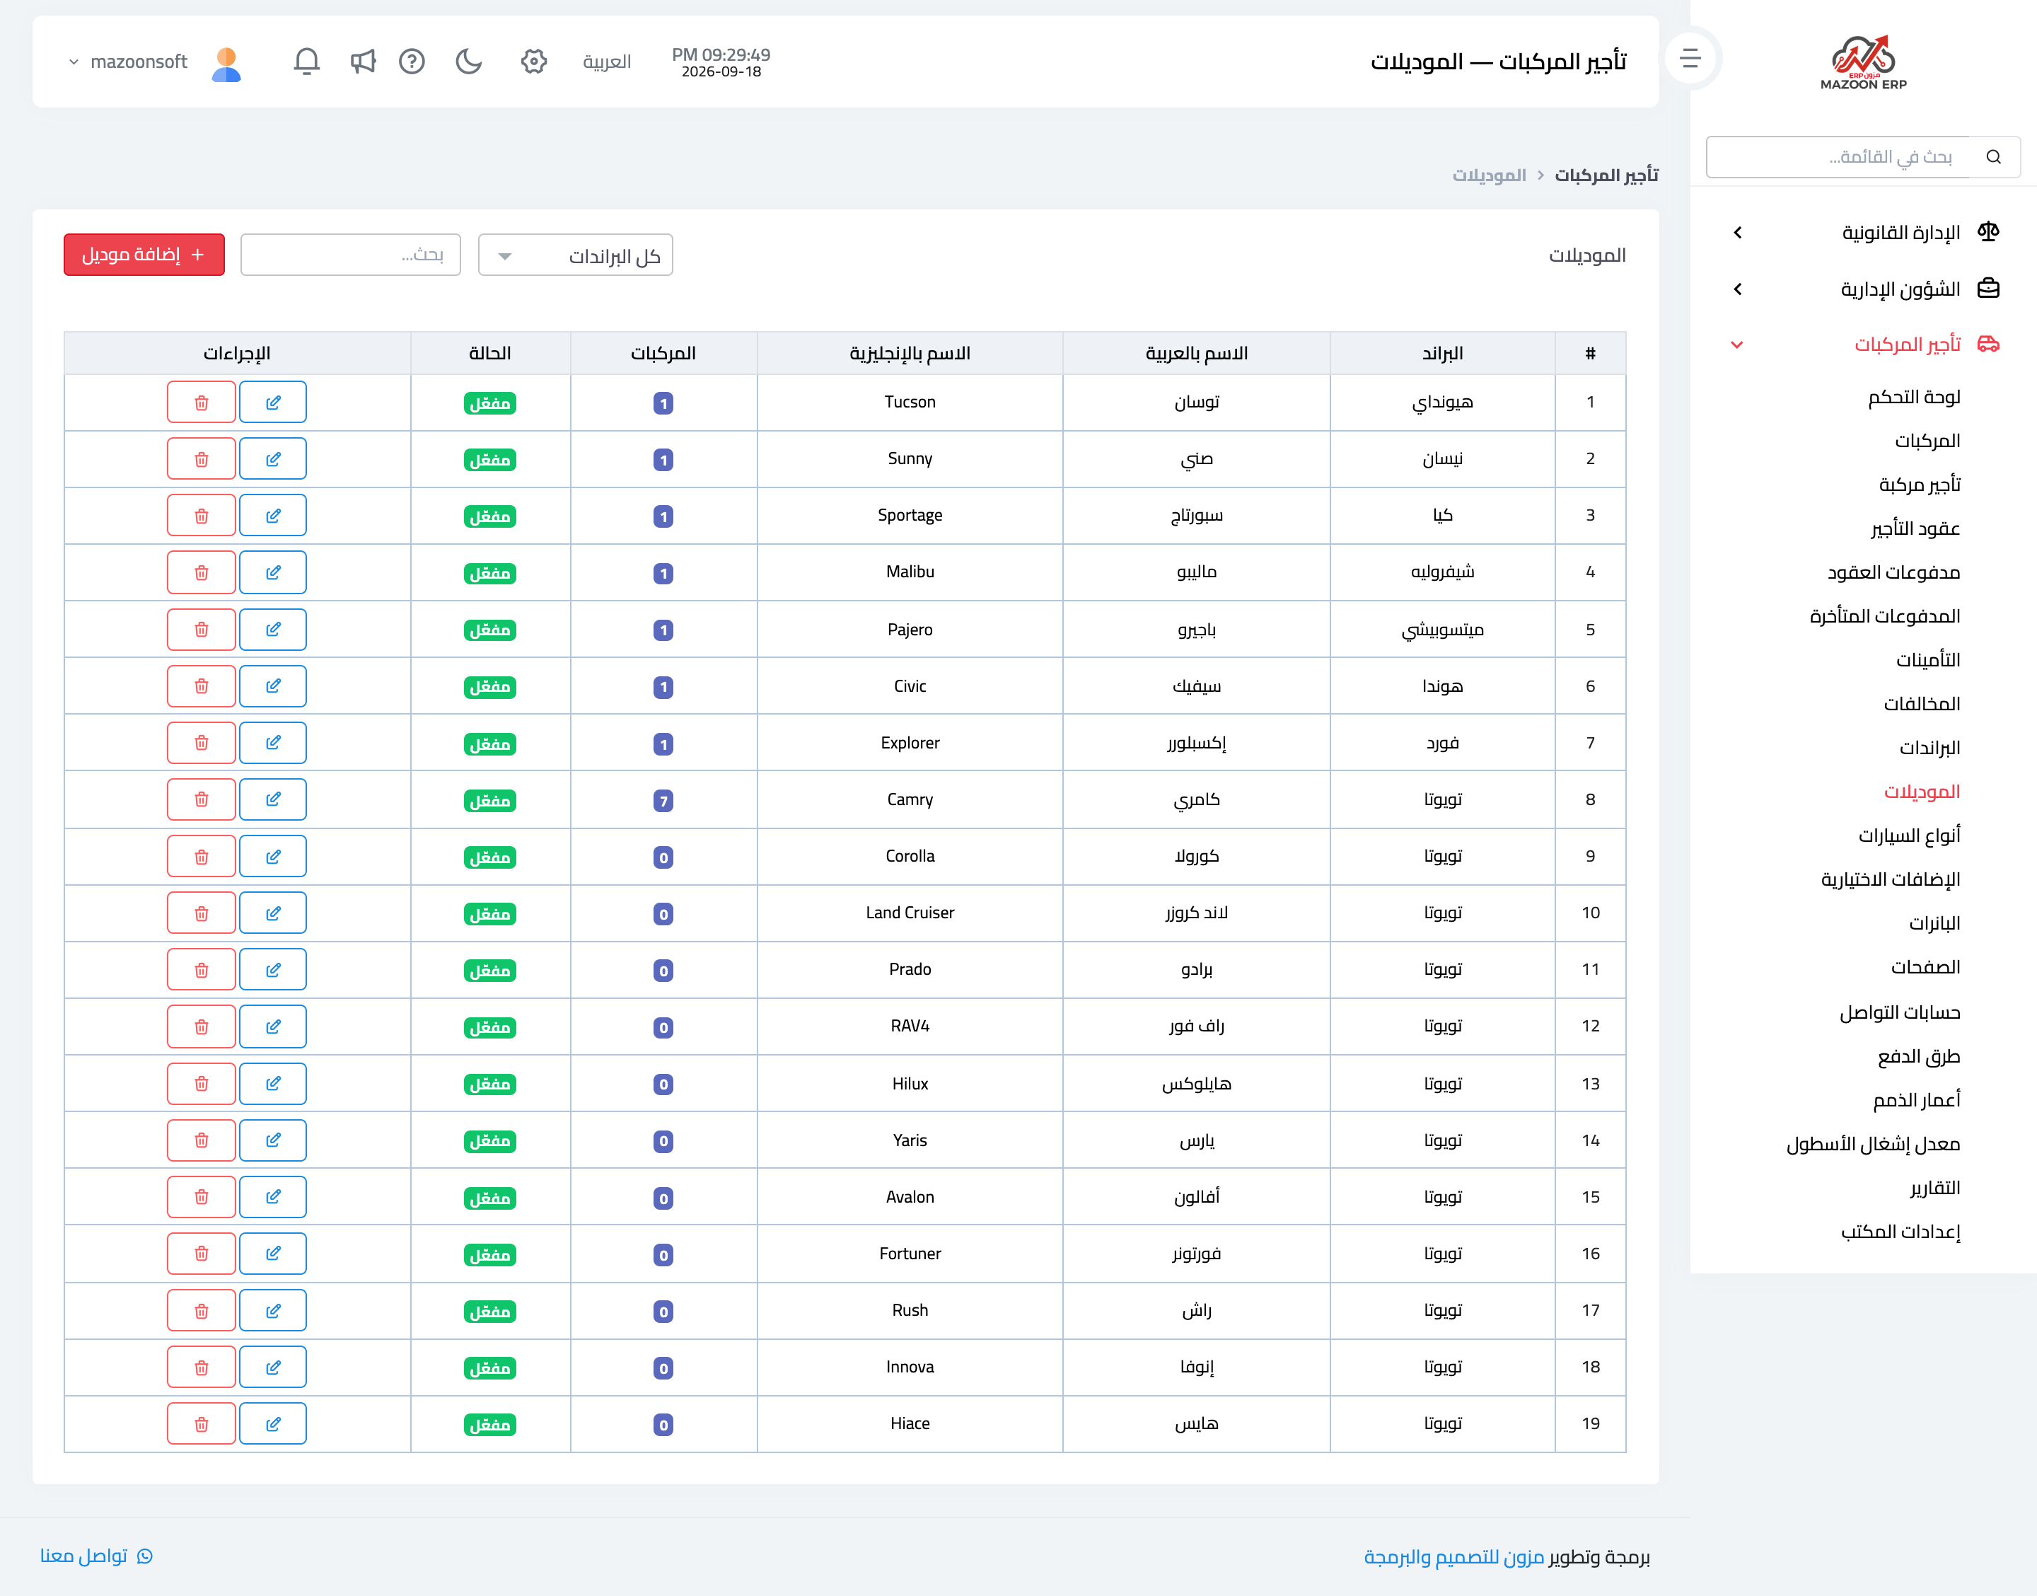Click the Innova model name cell

(x=910, y=1367)
